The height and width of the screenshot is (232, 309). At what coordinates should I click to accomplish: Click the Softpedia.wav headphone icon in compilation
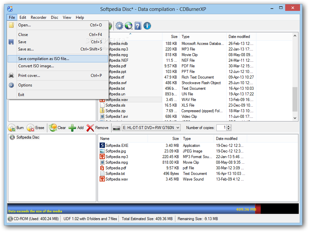(102, 179)
